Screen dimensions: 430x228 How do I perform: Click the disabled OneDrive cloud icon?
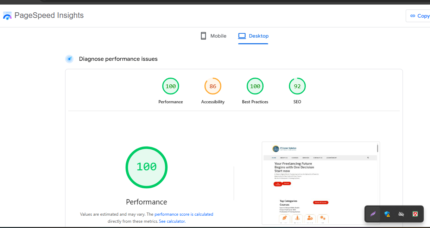(401, 214)
